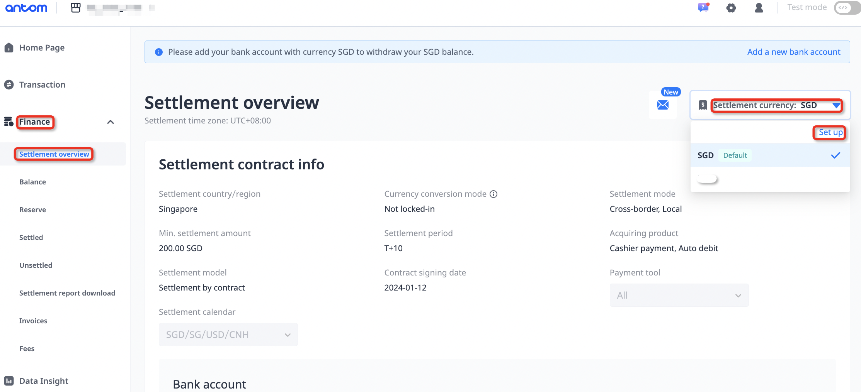Click the currency conversion mode info icon
This screenshot has width=861, height=392.
coord(493,194)
